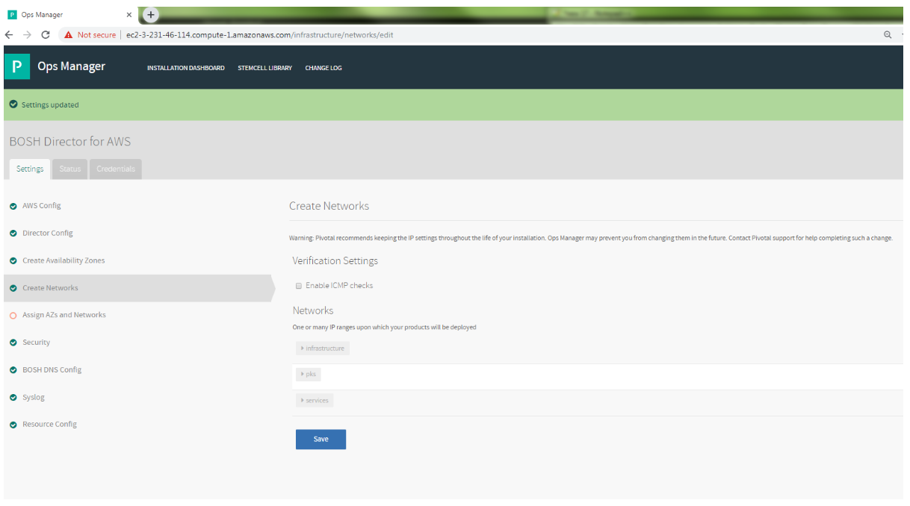Click the browser address bar URL
The width and height of the screenshot is (910, 506).
click(x=260, y=34)
